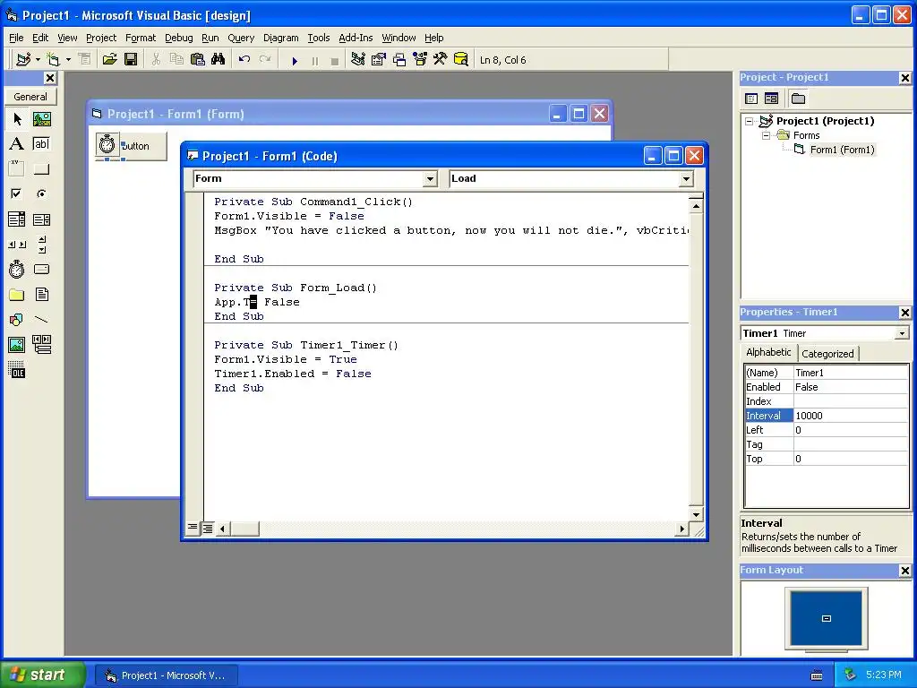
Task: Open Form Layout Window toolbar icon
Action: [399, 60]
